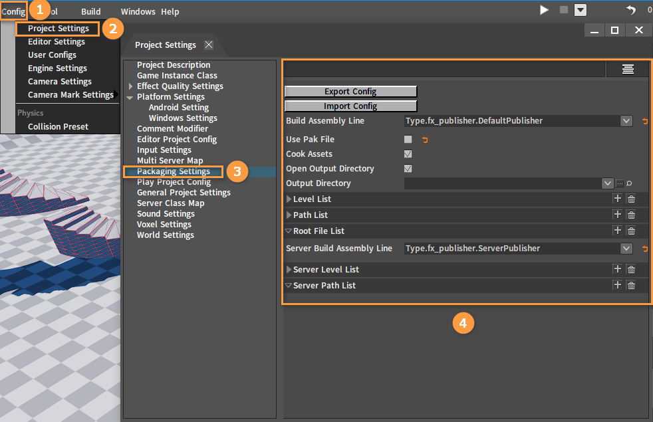
Task: Select World Settings tree item
Action: (166, 235)
